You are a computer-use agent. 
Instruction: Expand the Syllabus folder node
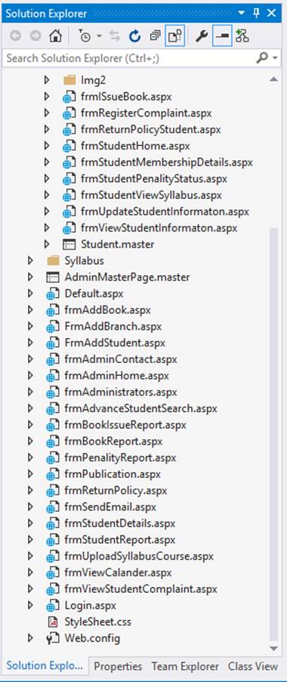[x=30, y=261]
